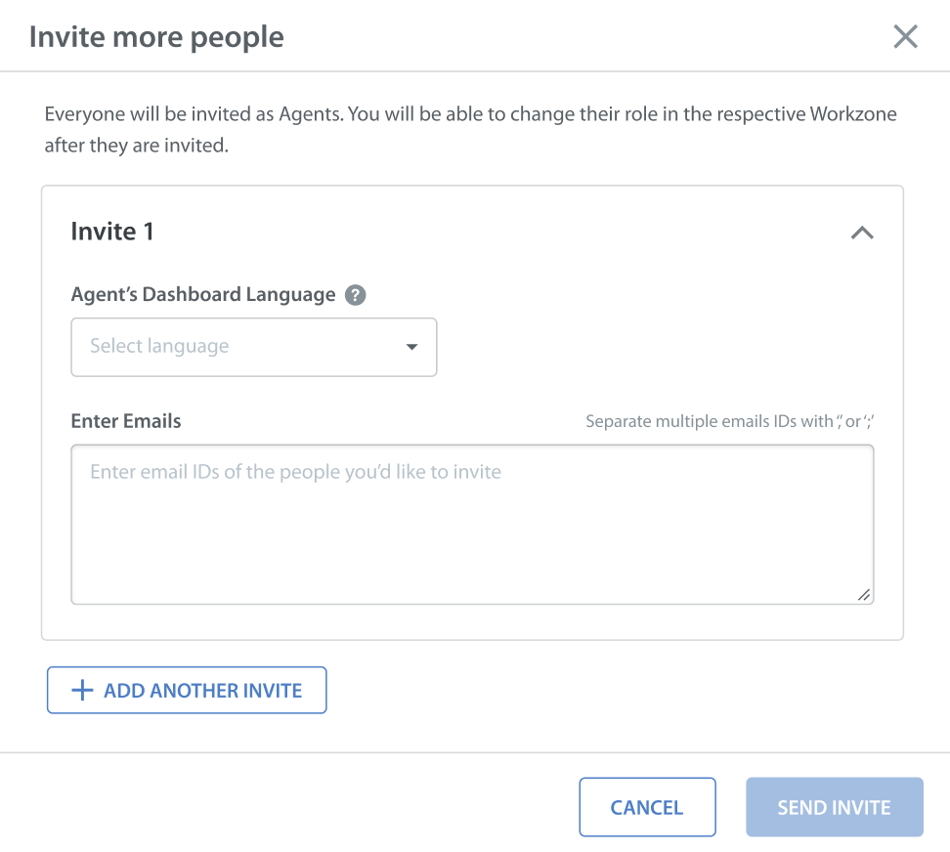Click the Enter Emails field label
950x852 pixels.
126,421
